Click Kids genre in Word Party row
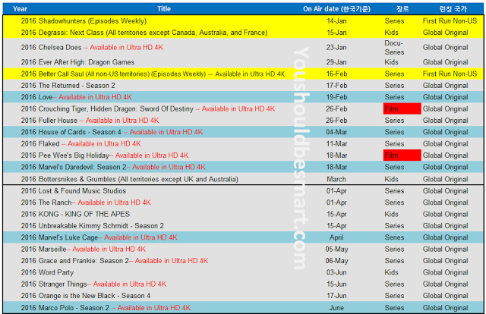486x314 pixels. coord(392,272)
